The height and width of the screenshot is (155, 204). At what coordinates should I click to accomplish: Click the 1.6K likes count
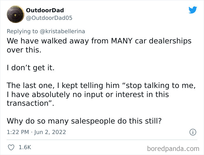(x=25, y=147)
